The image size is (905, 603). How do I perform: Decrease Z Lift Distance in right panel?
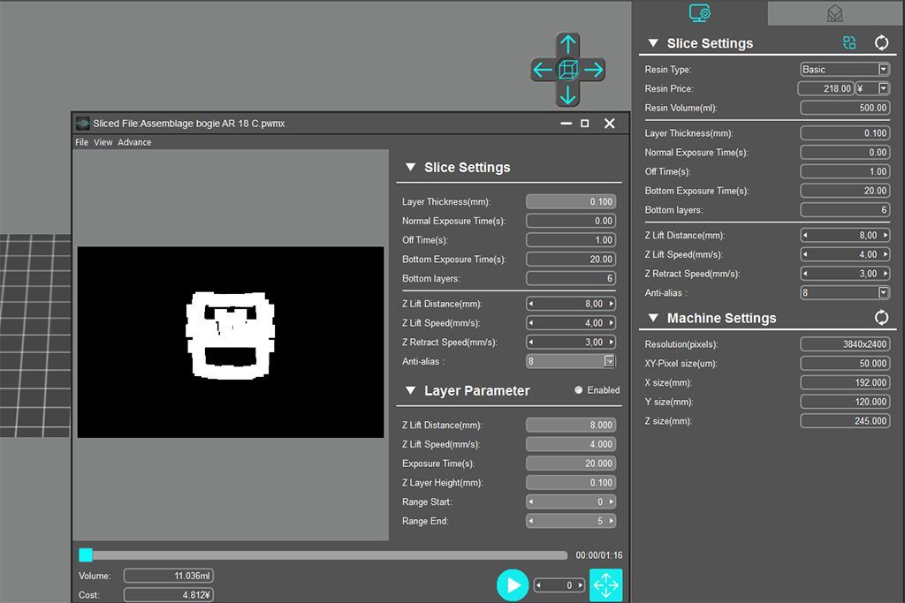[x=805, y=235]
